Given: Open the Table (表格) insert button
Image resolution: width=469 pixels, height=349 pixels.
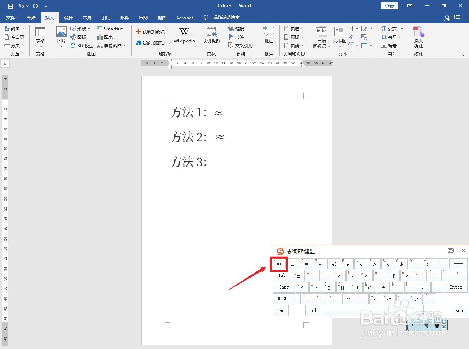Looking at the screenshot, I should [x=40, y=37].
